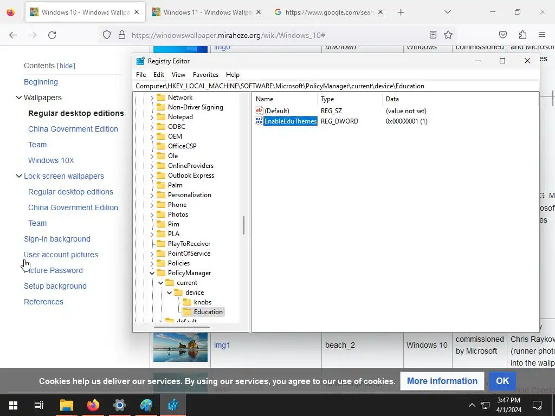Open File Explorer from the taskbar

point(66,405)
